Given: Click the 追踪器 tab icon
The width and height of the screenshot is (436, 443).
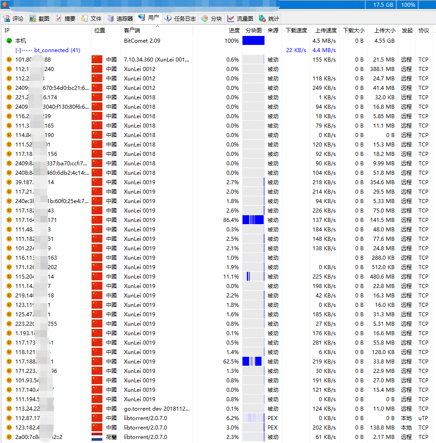Looking at the screenshot, I should pos(111,18).
